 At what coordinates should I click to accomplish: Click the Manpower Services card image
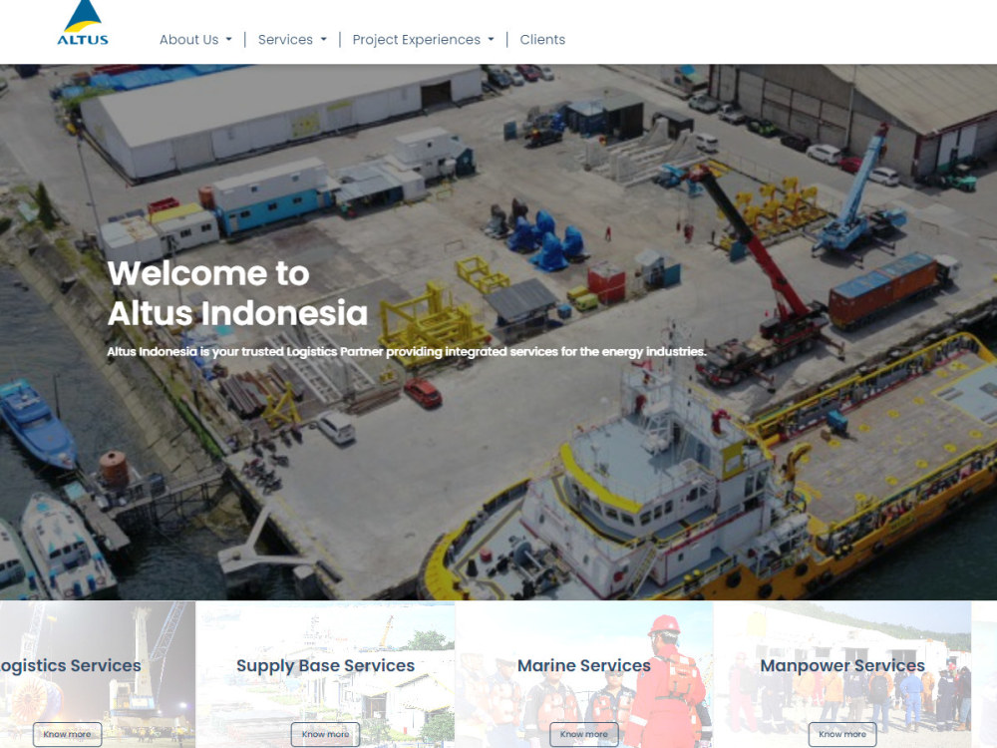click(x=842, y=674)
